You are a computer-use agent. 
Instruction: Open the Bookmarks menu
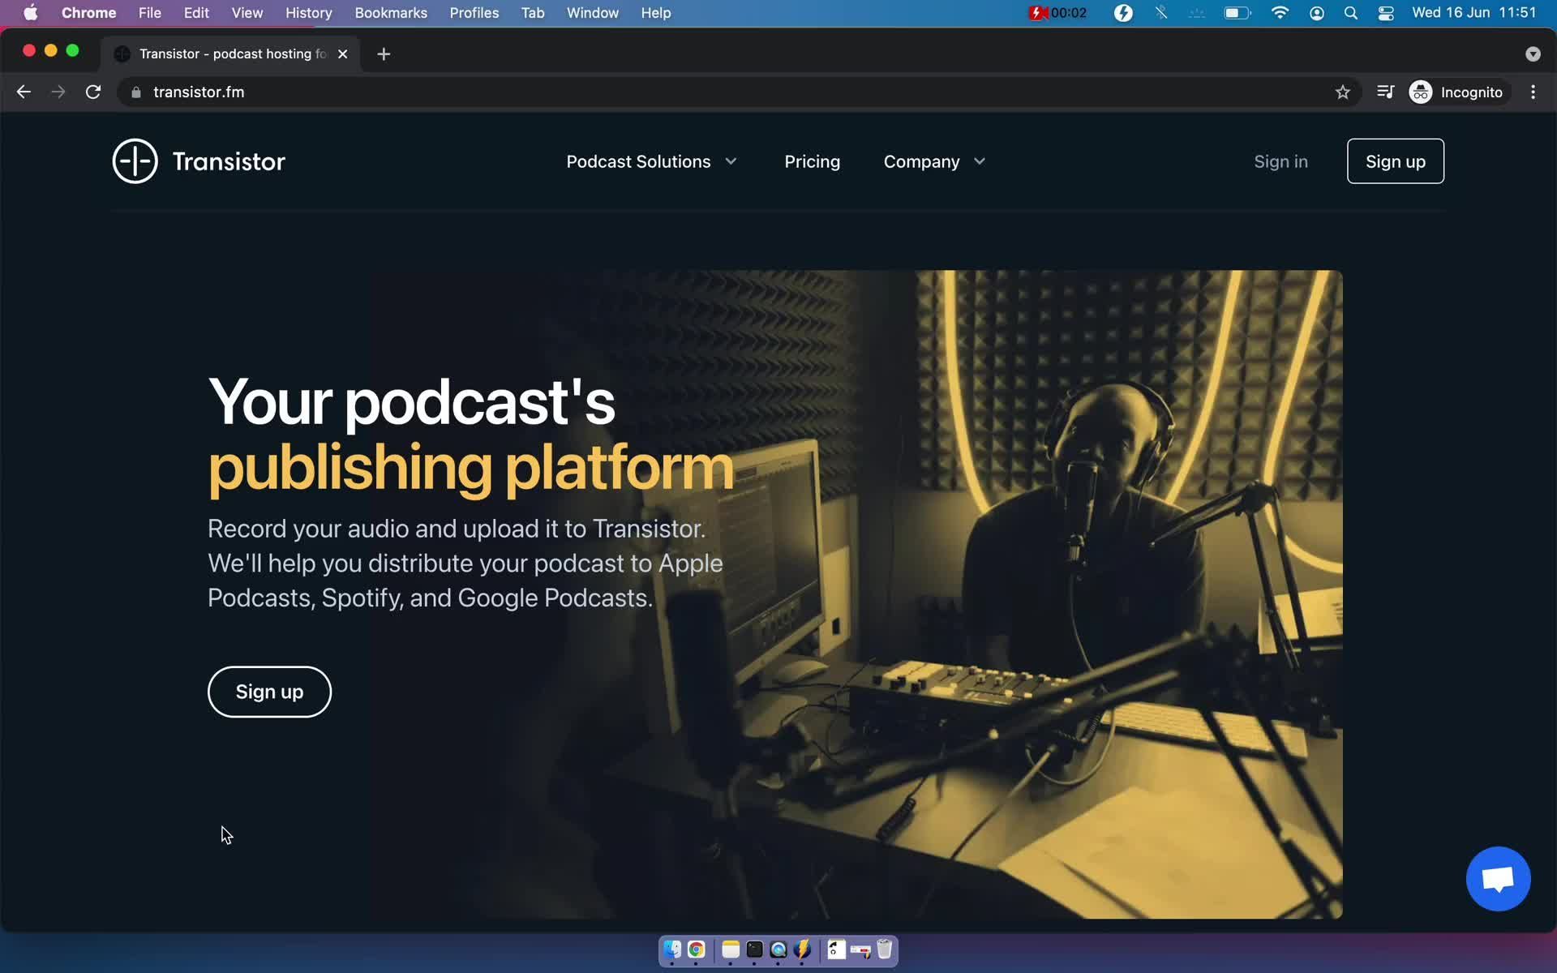point(390,13)
